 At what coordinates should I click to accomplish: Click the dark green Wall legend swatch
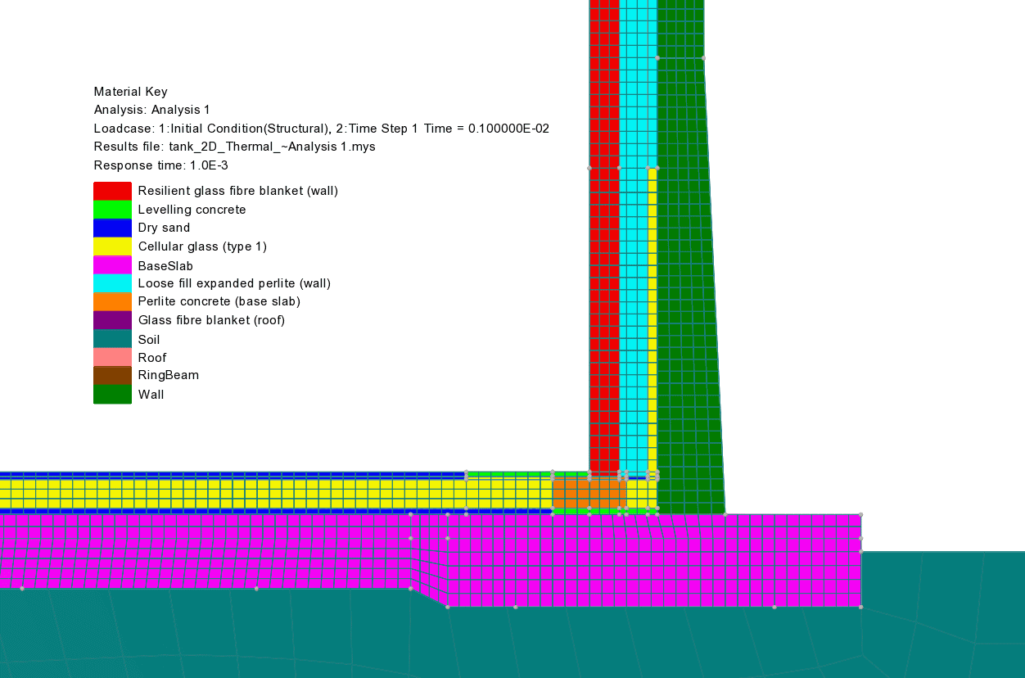point(112,395)
